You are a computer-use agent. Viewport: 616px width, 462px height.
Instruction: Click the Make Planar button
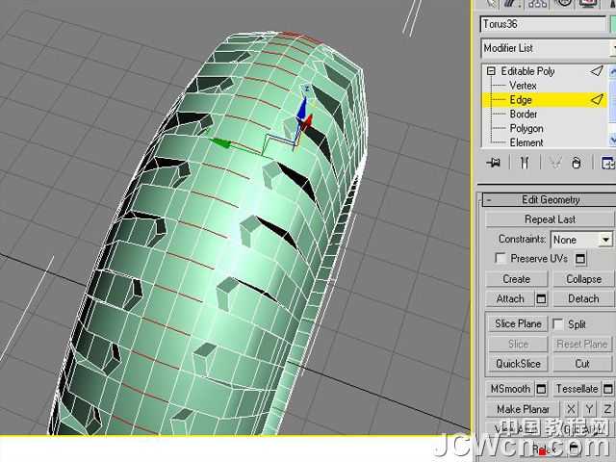pos(523,409)
